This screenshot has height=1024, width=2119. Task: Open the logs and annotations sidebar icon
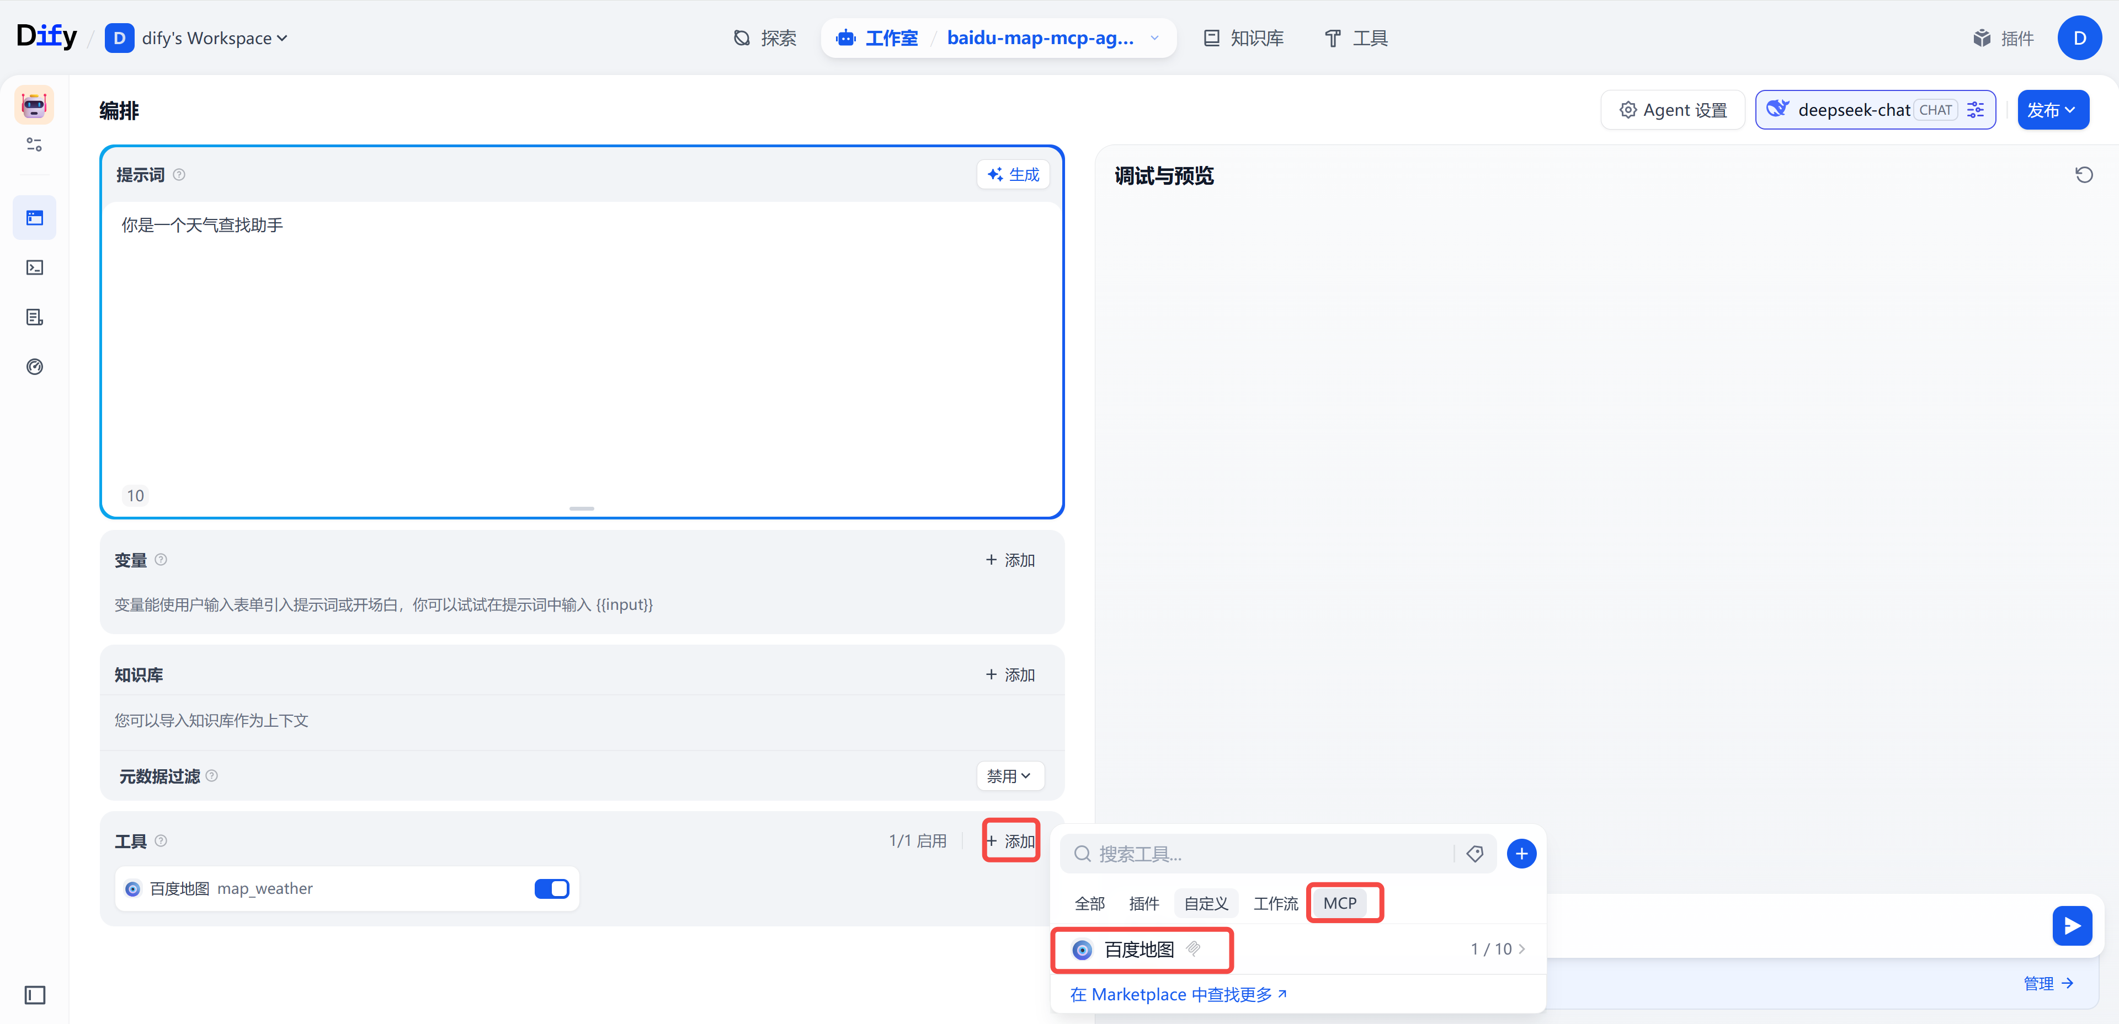click(x=35, y=317)
